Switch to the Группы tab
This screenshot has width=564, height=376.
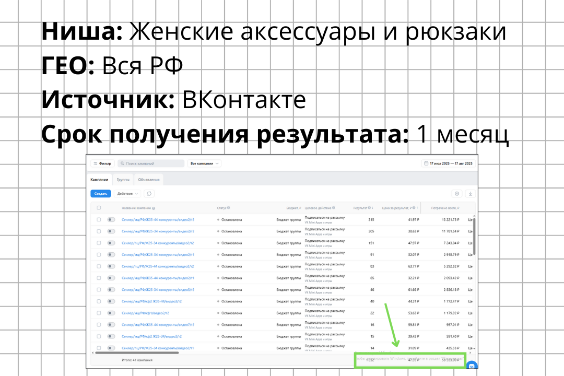[123, 180]
